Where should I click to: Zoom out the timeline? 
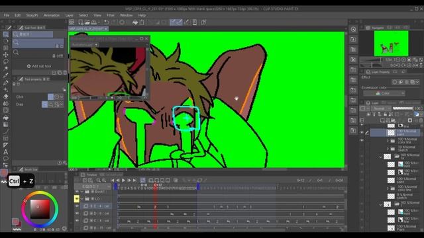point(99,180)
